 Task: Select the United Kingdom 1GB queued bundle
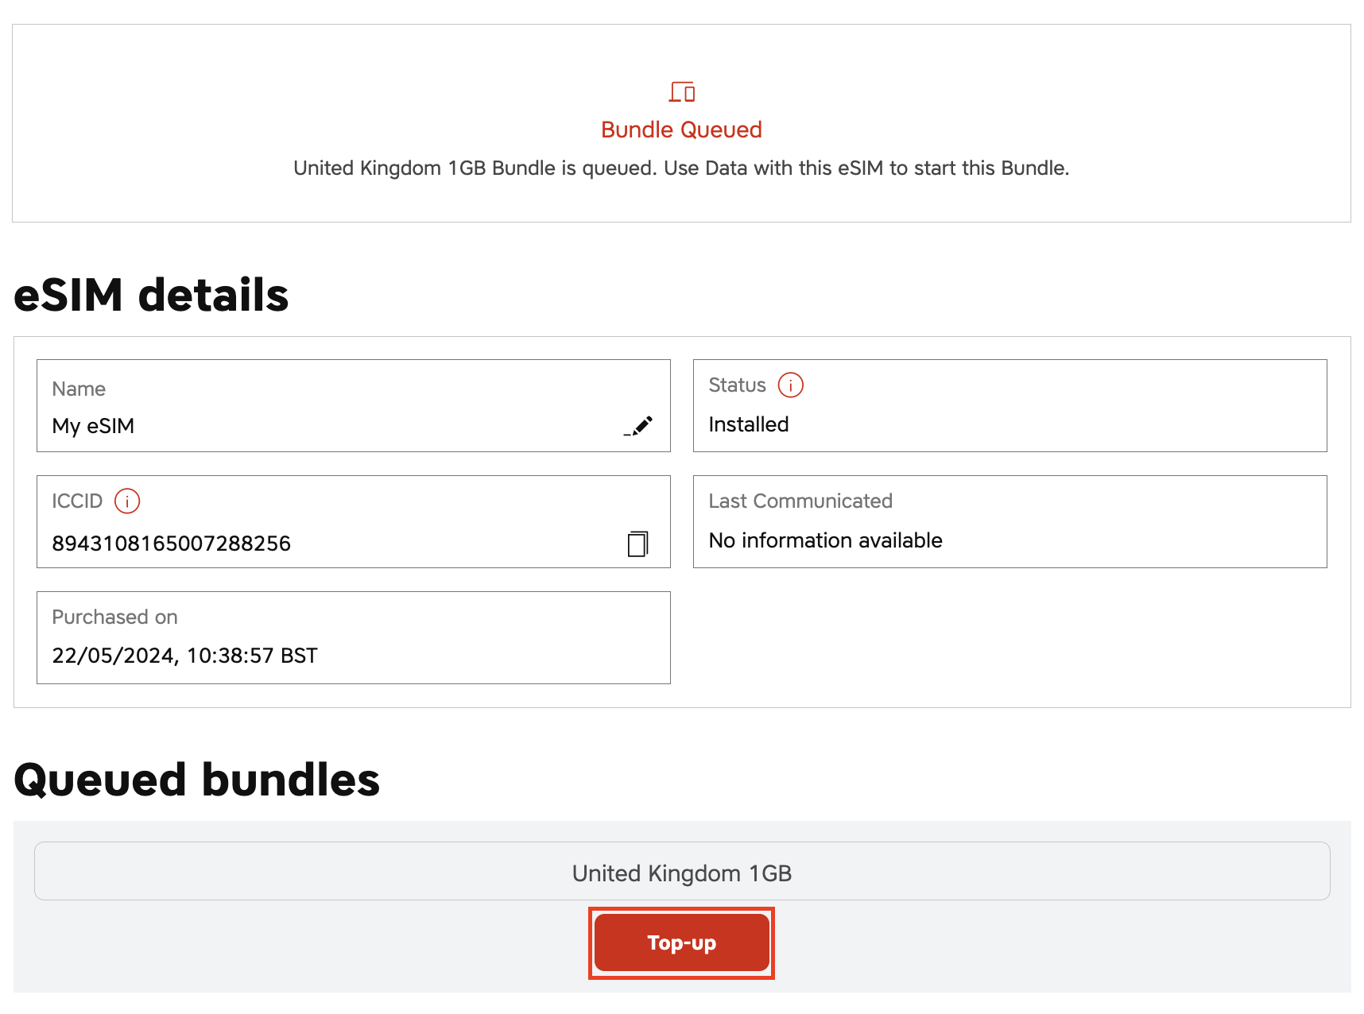point(681,873)
